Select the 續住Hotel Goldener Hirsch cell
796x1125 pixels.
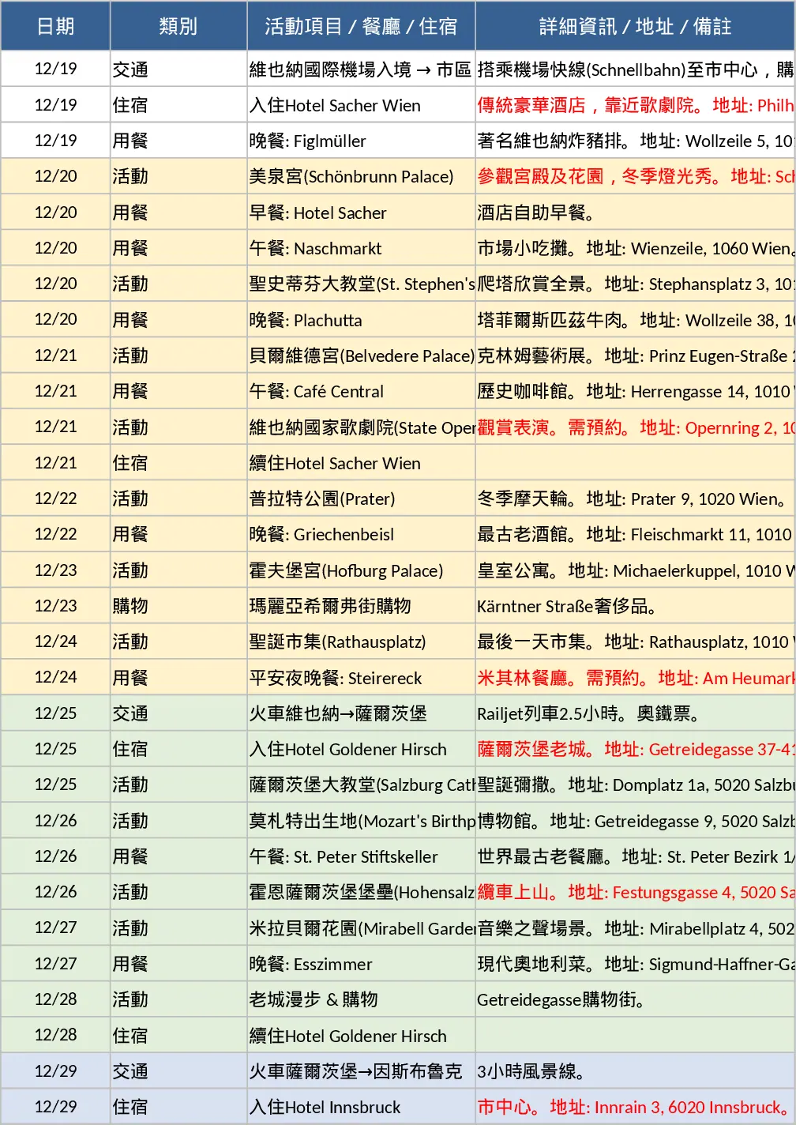(x=361, y=1036)
